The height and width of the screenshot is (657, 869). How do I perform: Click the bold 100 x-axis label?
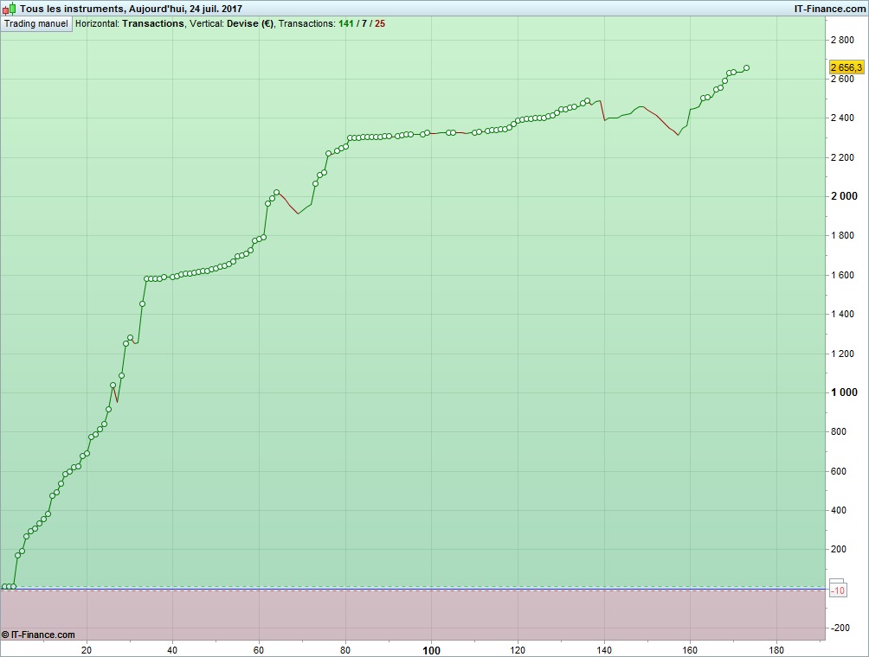point(431,650)
